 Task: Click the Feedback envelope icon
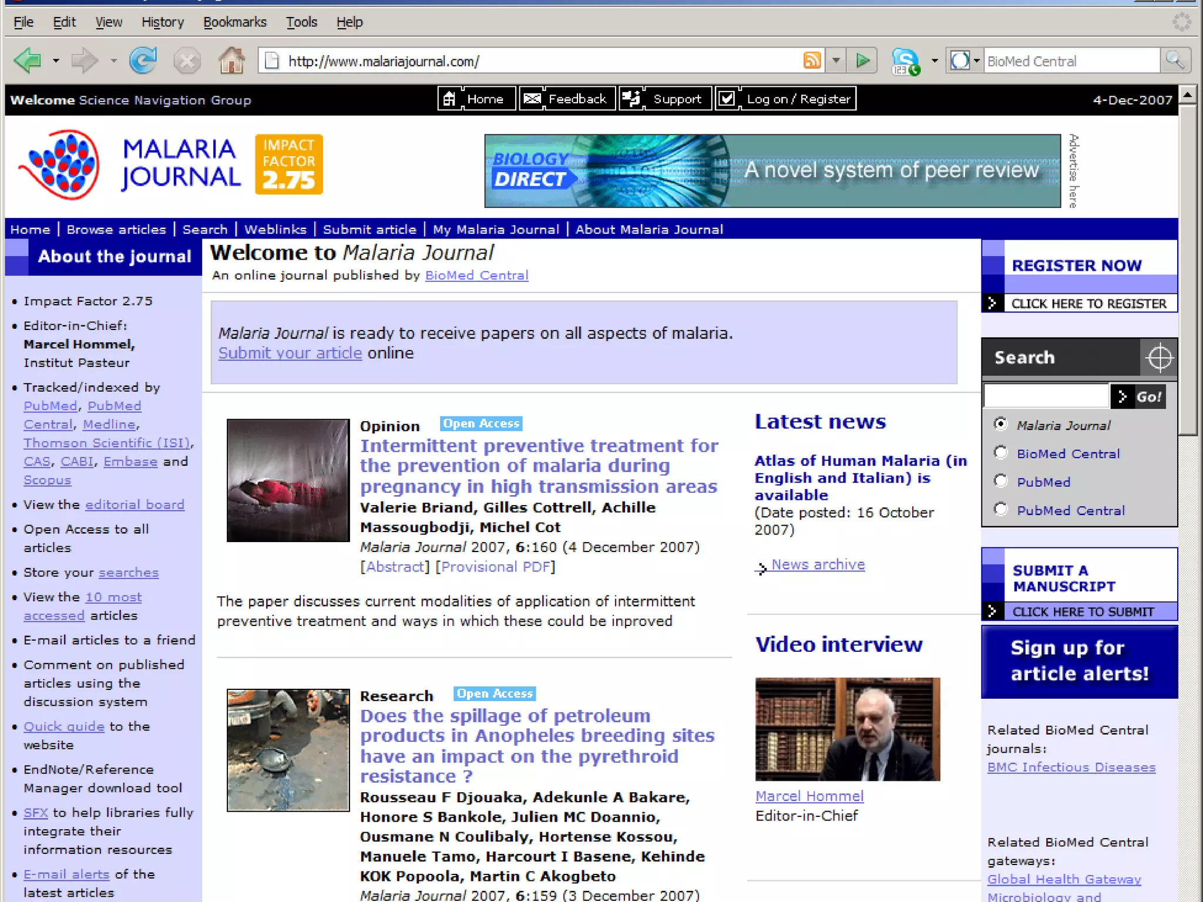pos(532,99)
